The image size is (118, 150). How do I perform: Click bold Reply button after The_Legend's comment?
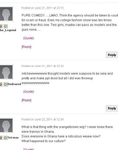click(112, 55)
